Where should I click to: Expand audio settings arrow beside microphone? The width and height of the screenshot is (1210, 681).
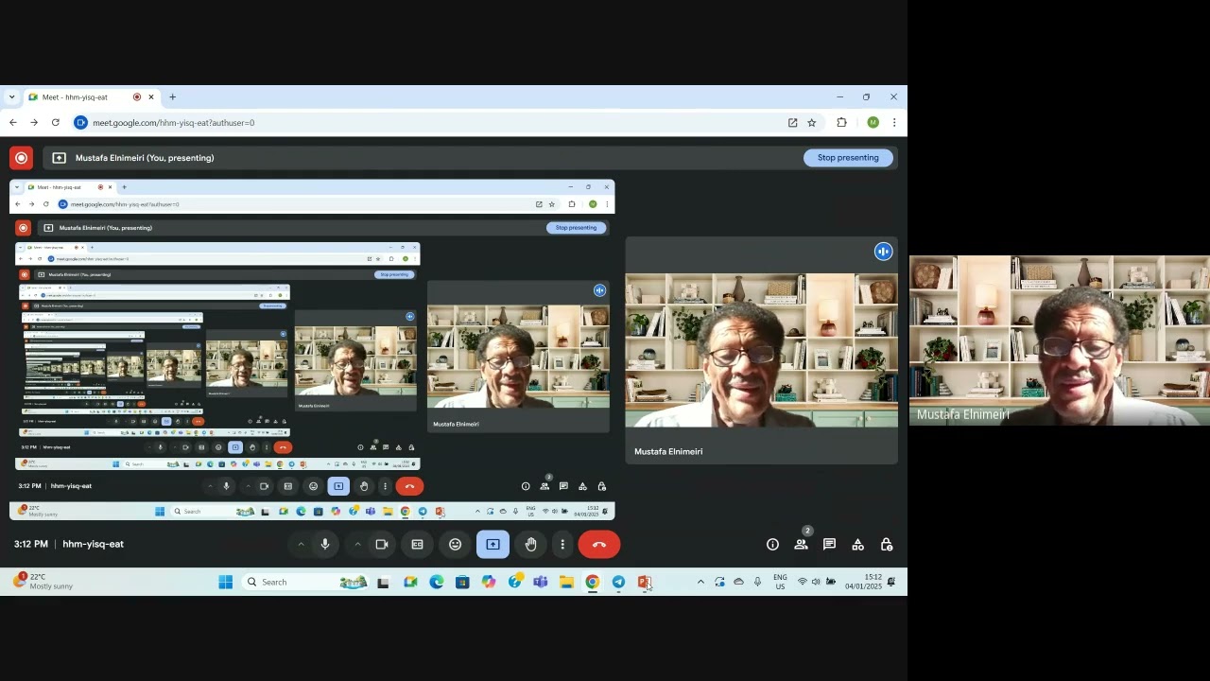[x=301, y=545]
